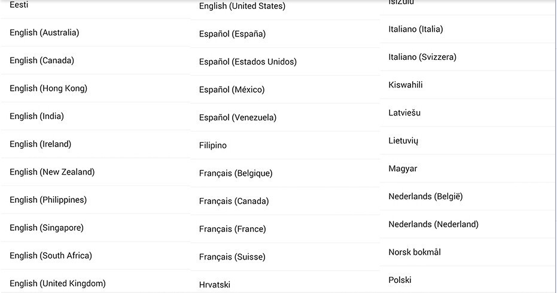557x293 pixels.
Task: Select Nederlands (Nederland) language
Action: coord(433,224)
